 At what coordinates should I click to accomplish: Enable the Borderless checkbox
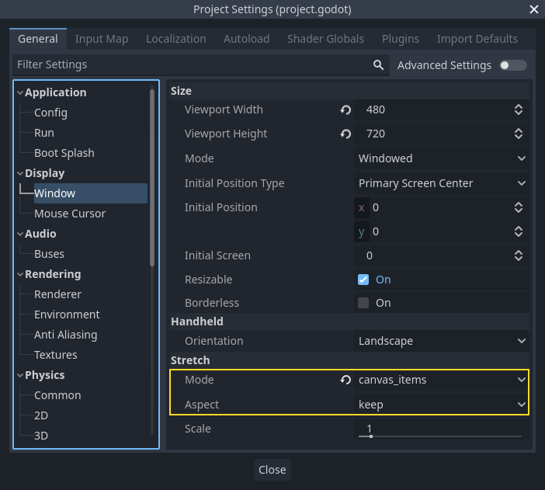click(363, 303)
